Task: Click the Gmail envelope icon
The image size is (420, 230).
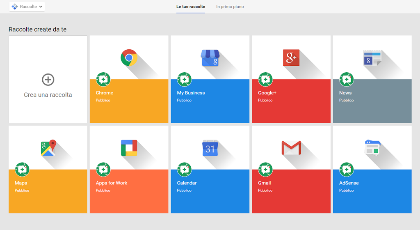Action: coord(291,148)
